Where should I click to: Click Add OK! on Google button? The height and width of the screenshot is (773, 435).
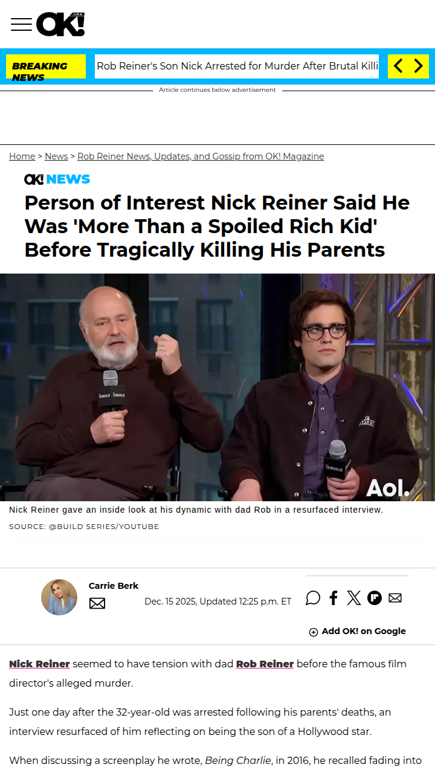pyautogui.click(x=357, y=631)
